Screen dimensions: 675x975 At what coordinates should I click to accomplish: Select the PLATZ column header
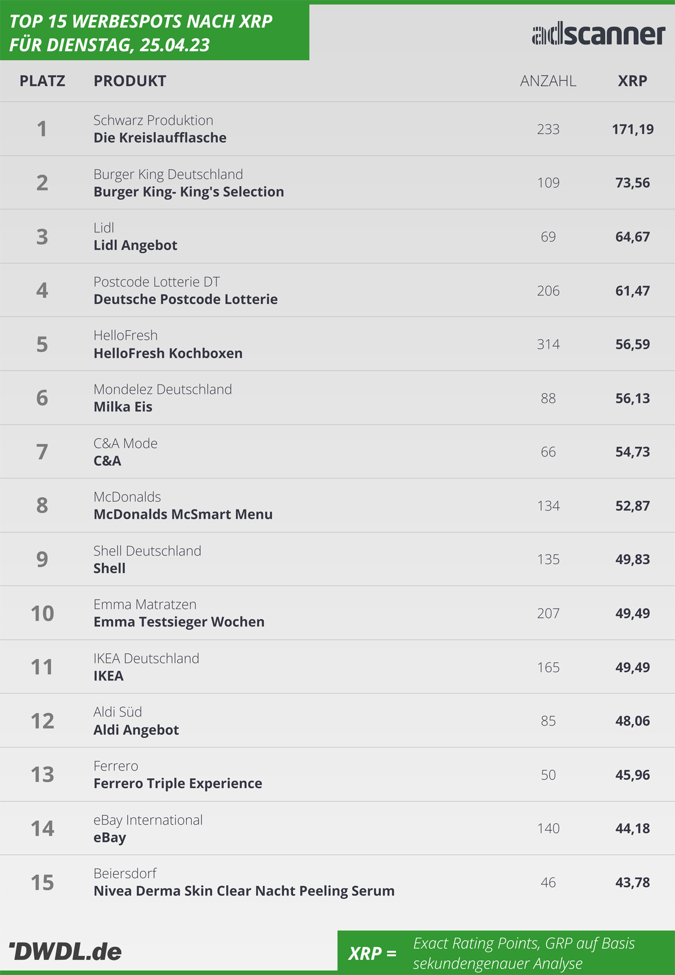click(x=42, y=81)
